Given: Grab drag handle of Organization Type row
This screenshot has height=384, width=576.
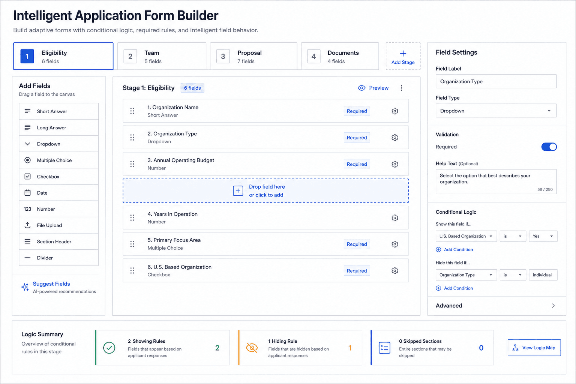Looking at the screenshot, I should click(x=132, y=138).
